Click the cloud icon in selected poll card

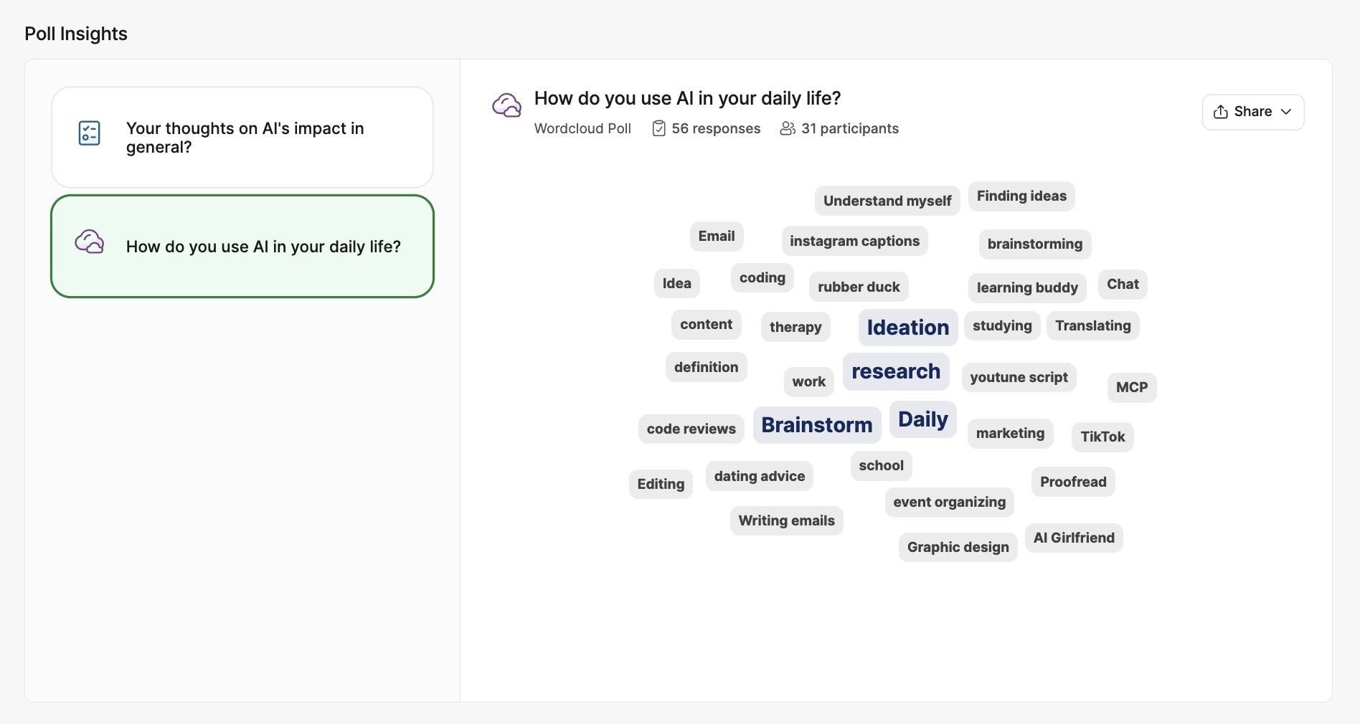click(x=90, y=242)
